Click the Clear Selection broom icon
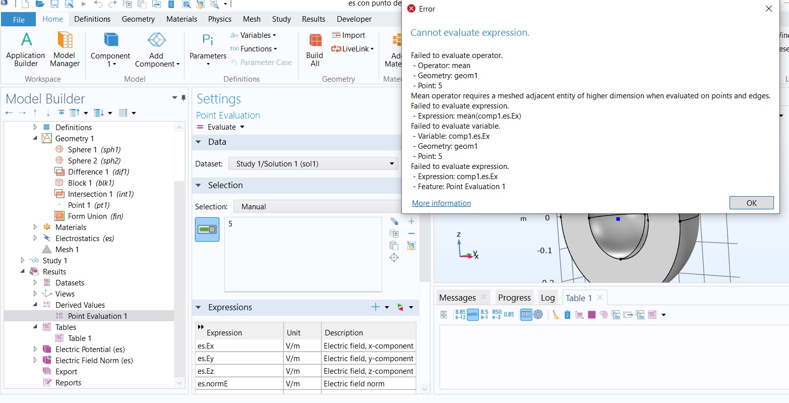This screenshot has width=789, height=403. pyautogui.click(x=411, y=246)
